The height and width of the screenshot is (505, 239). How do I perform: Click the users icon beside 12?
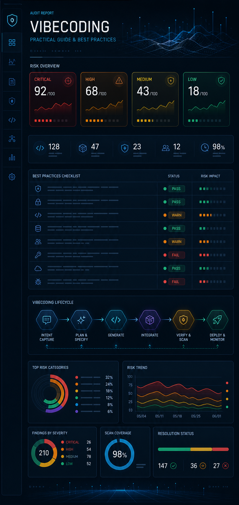point(166,148)
